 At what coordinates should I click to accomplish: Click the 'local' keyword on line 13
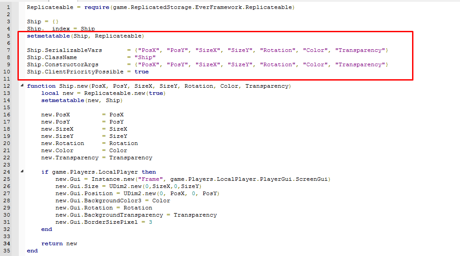coord(50,93)
